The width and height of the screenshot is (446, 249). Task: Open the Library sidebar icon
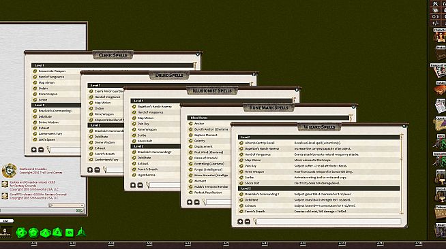(x=441, y=230)
